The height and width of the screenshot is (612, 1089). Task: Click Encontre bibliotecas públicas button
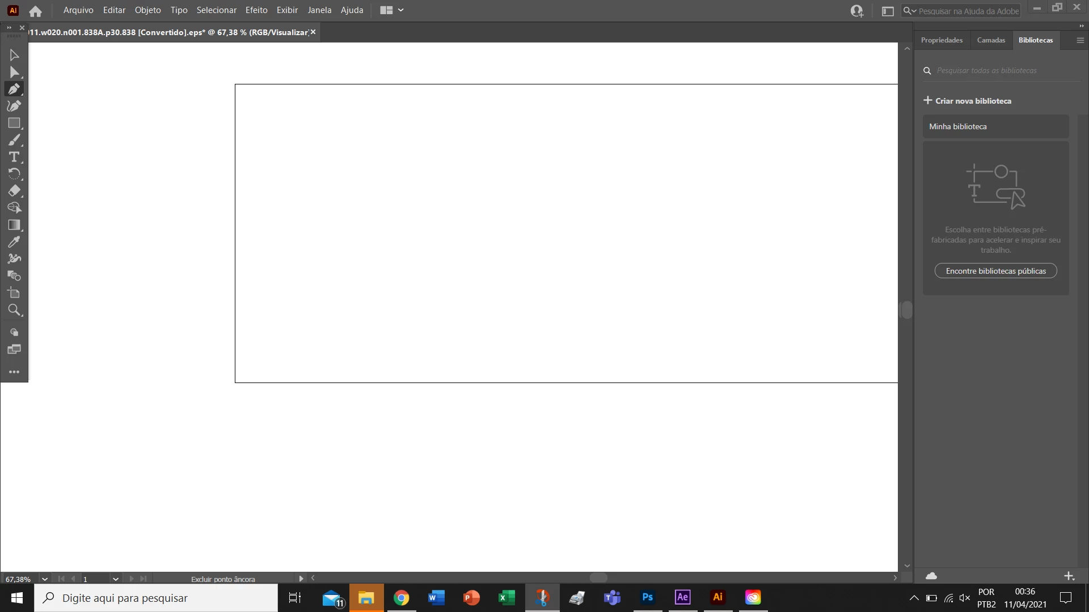[x=995, y=271]
